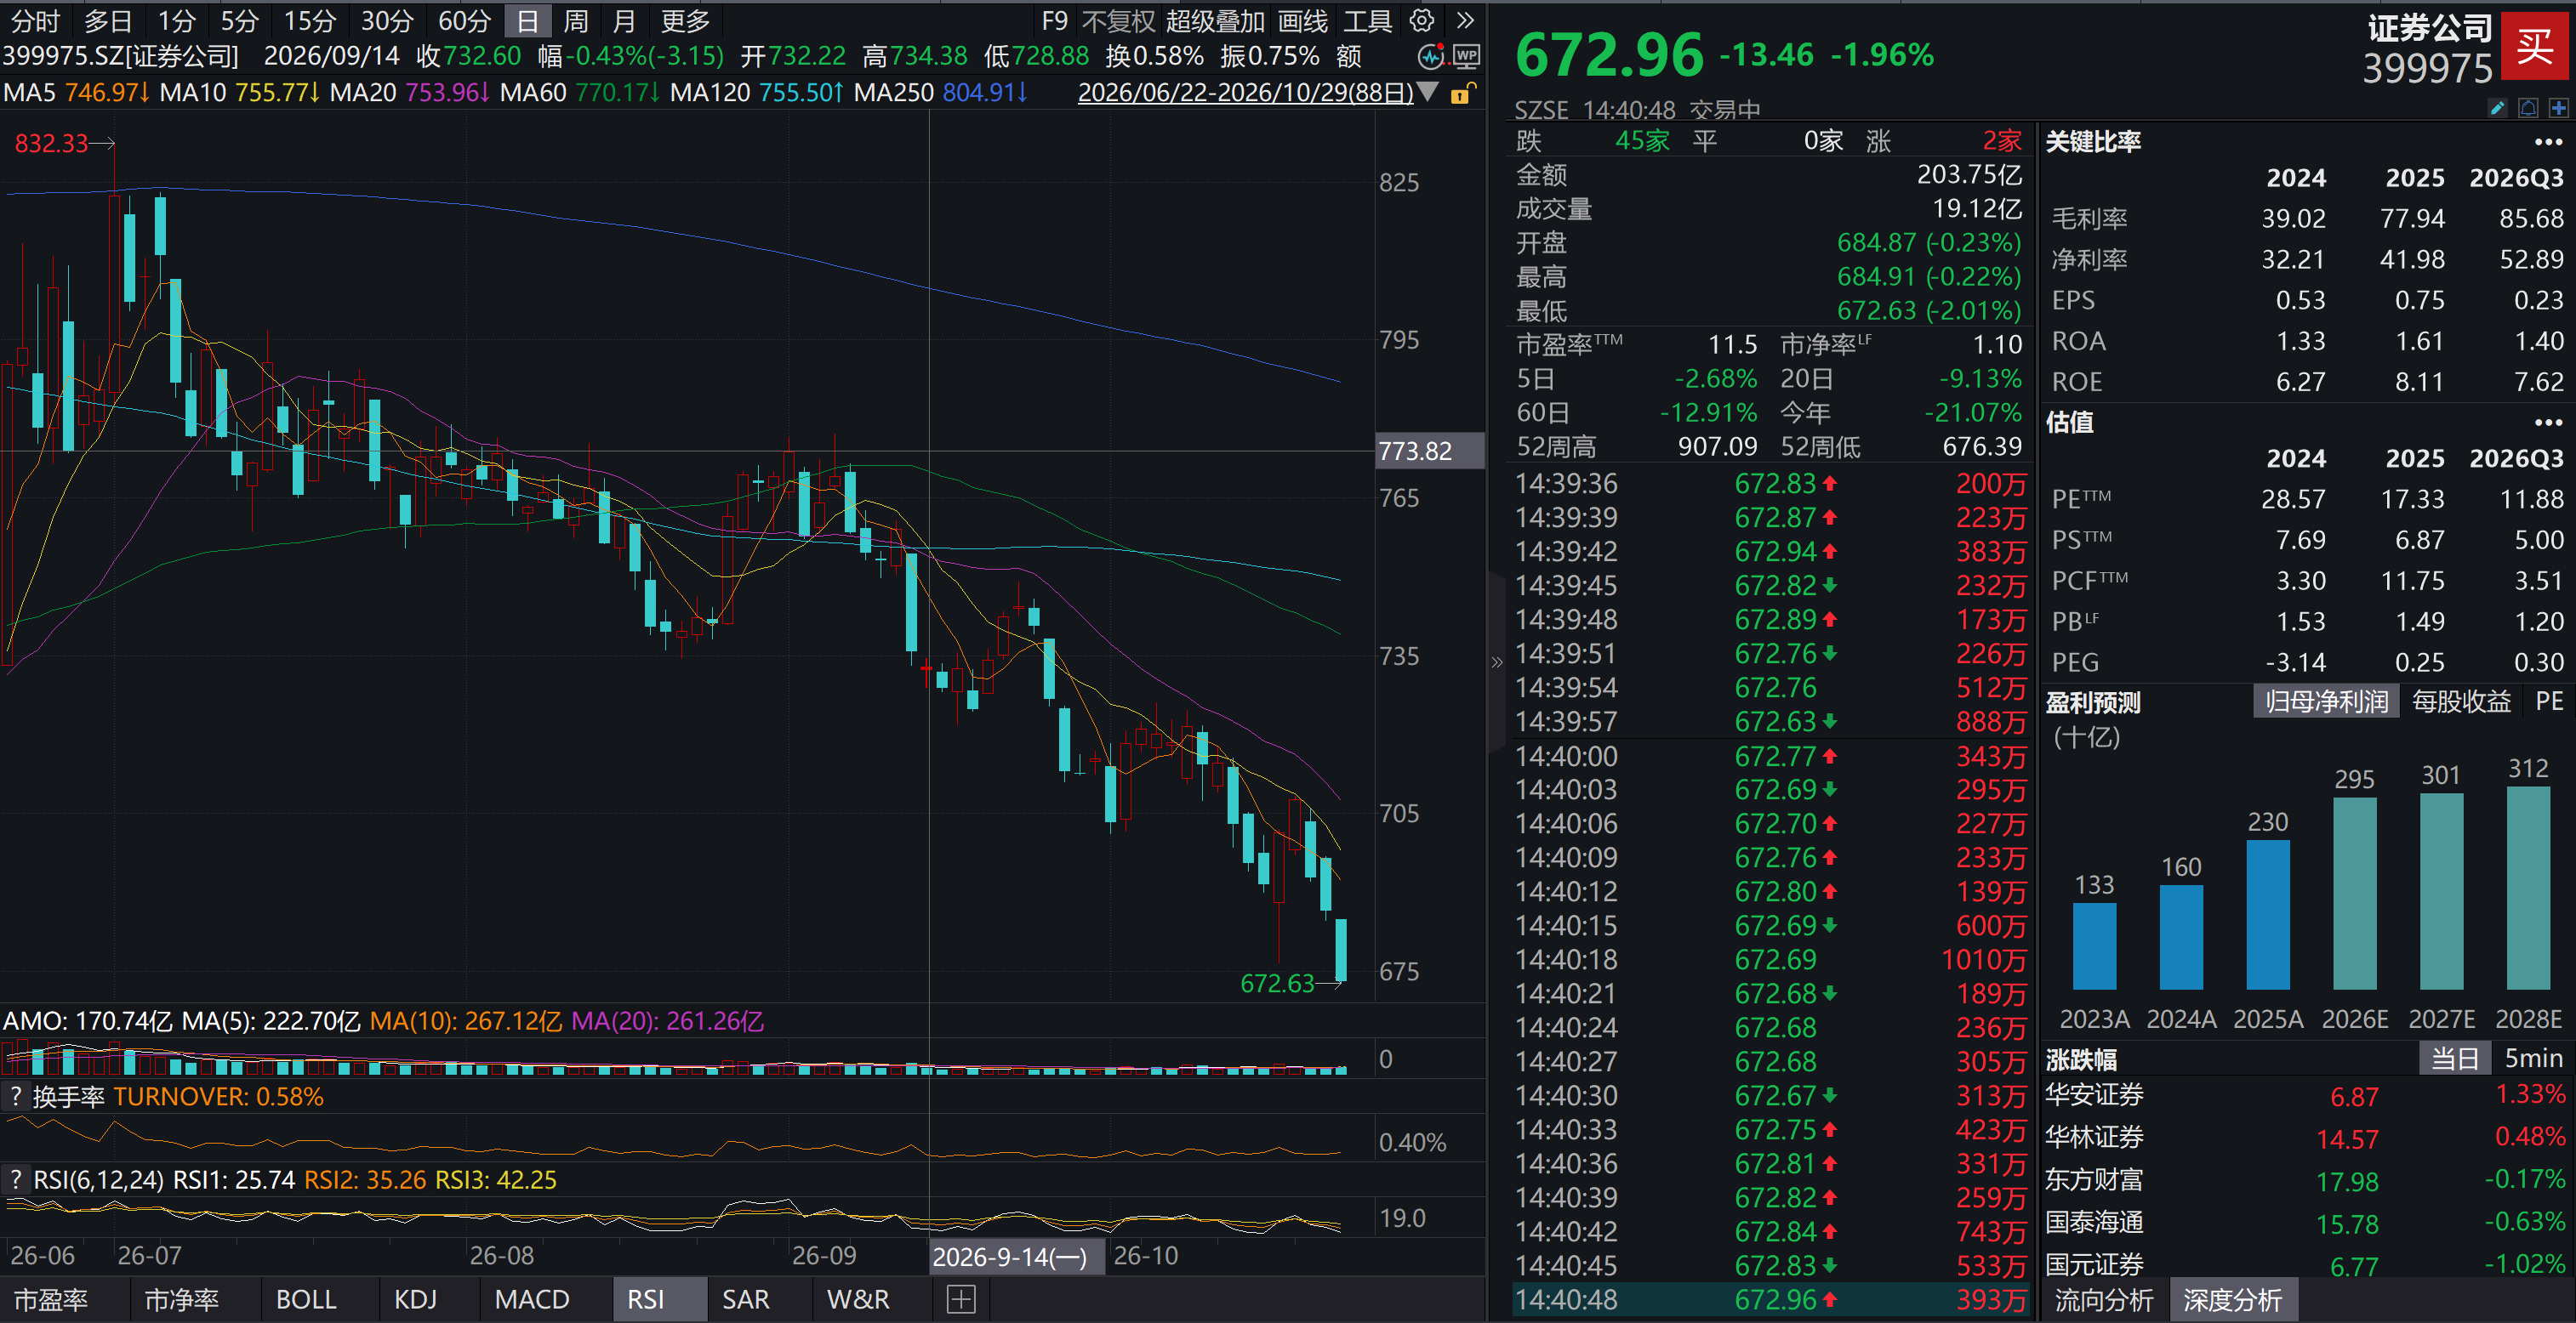Select KDJ indicator tab

[x=415, y=1299]
